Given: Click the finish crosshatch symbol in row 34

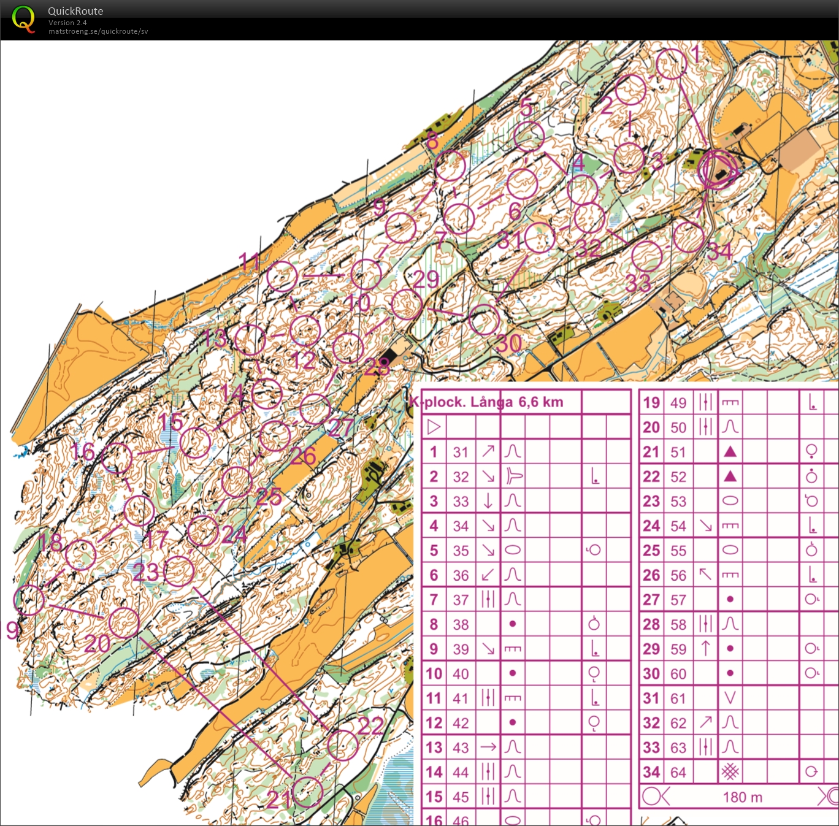Looking at the screenshot, I should 730,772.
